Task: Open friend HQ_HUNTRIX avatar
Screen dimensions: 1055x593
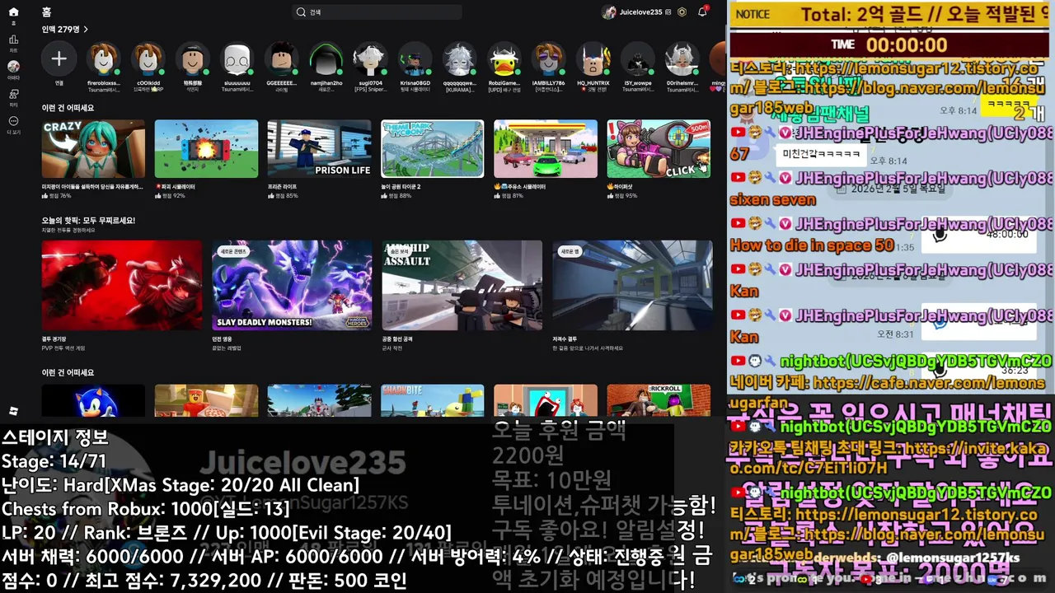Action: (x=593, y=58)
